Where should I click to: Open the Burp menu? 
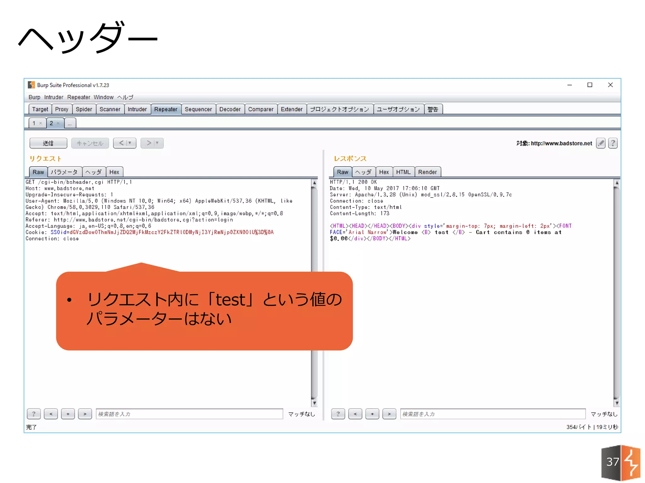[34, 97]
